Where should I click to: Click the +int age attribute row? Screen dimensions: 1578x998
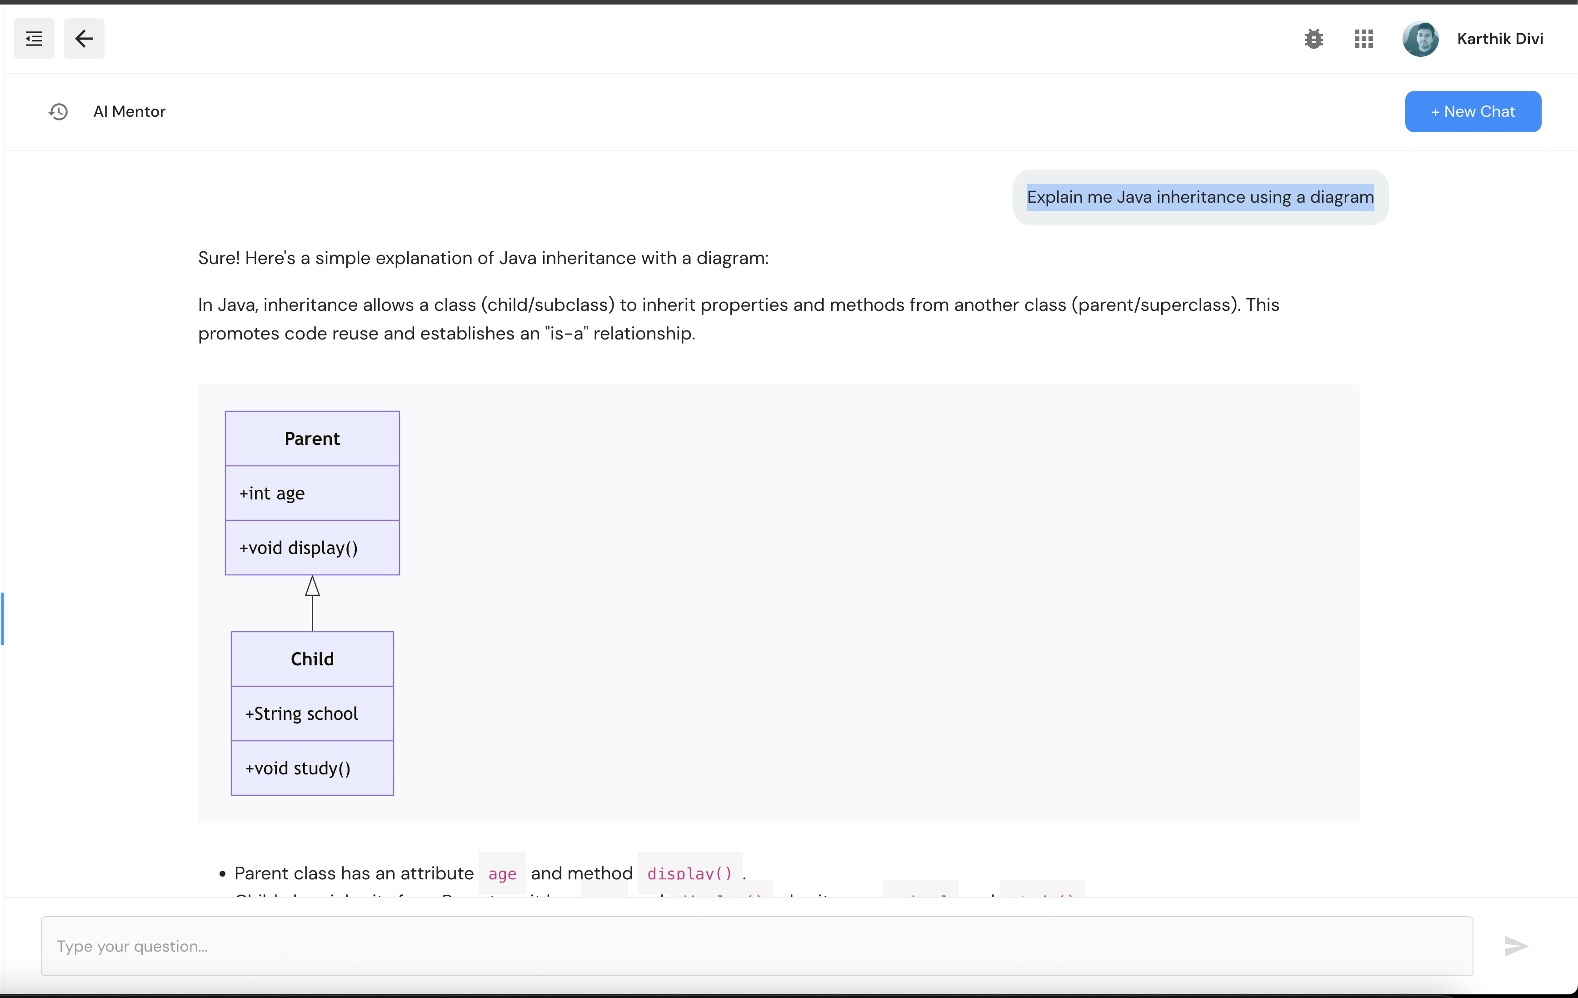(x=313, y=493)
